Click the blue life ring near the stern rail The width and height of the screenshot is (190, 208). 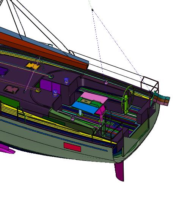(116, 125)
